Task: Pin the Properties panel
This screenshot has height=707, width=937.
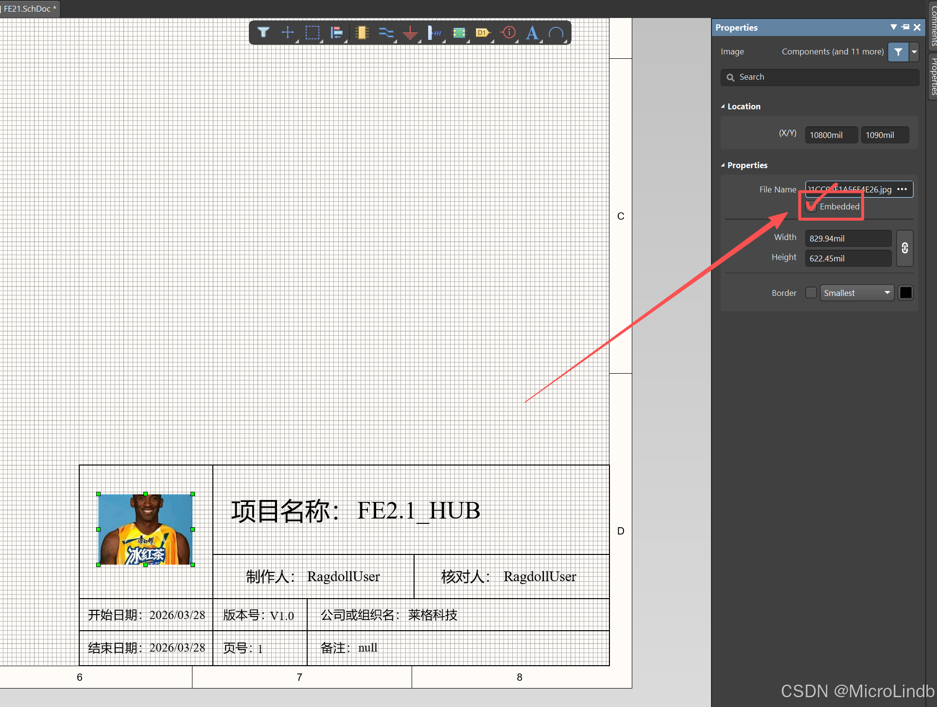Action: [905, 27]
